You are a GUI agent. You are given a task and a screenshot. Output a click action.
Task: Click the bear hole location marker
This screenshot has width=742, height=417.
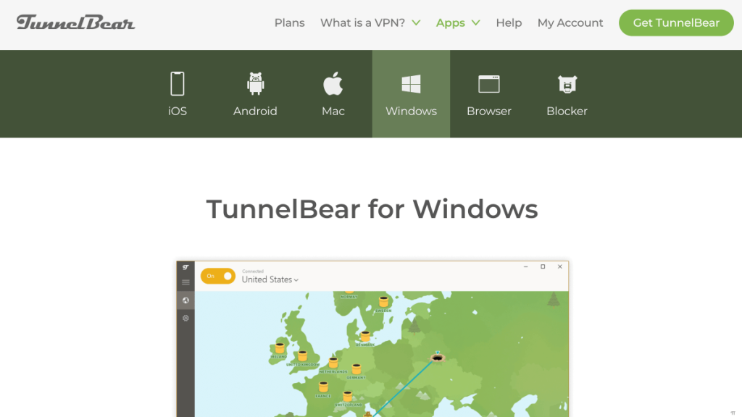tap(437, 358)
